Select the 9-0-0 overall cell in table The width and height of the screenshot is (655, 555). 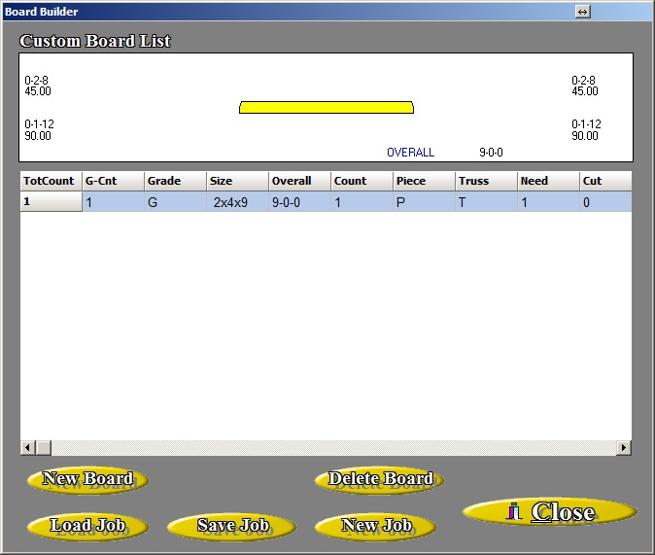click(299, 203)
